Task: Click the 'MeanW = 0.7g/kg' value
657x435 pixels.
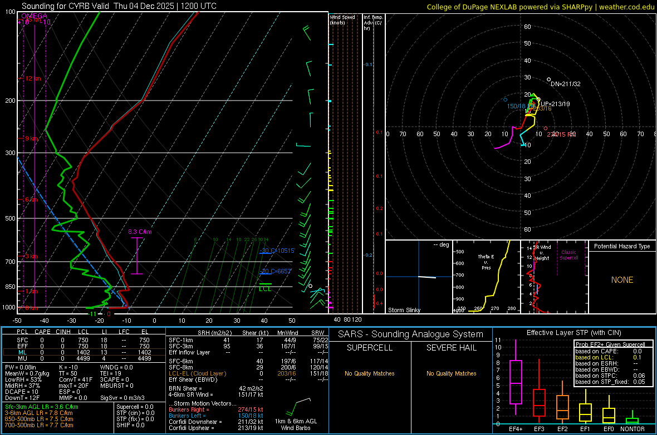Action: tap(27, 373)
